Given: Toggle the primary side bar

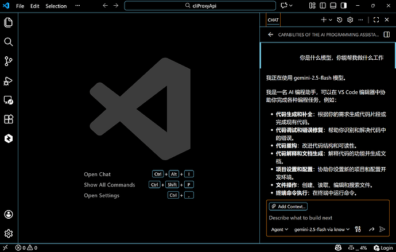Looking at the screenshot, I should 323,6.
